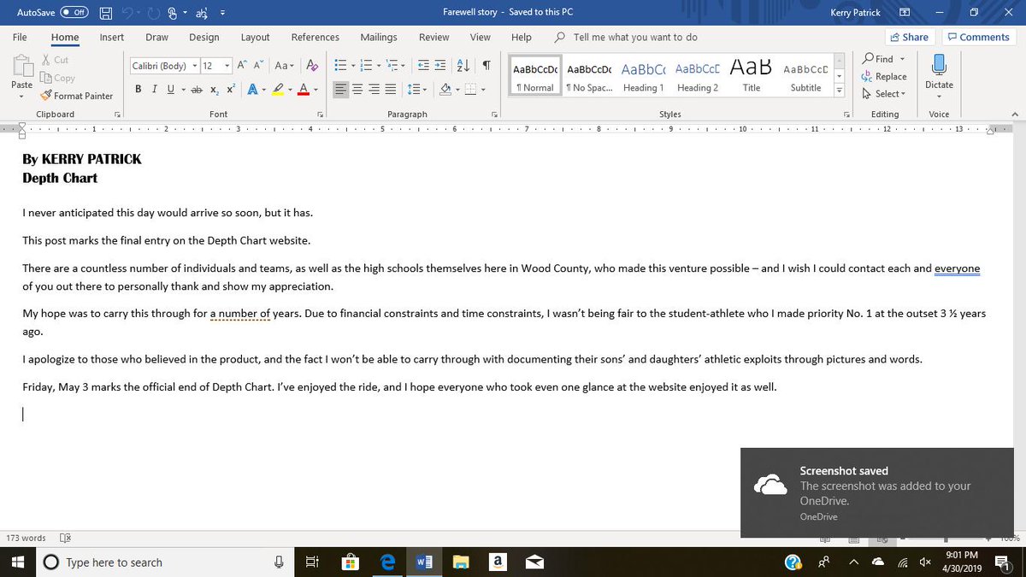
Task: Switch to the Draw tab
Action: [x=156, y=37]
